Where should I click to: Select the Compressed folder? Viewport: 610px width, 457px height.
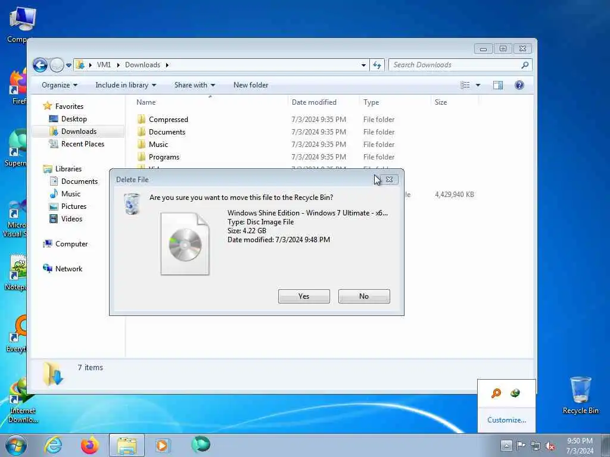click(169, 119)
